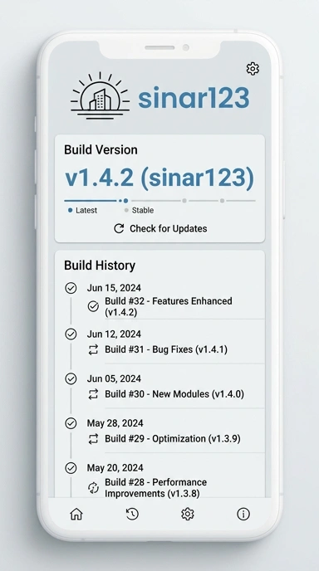The image size is (319, 571).
Task: Select the May 20, 2024 date label
Action: 115,468
